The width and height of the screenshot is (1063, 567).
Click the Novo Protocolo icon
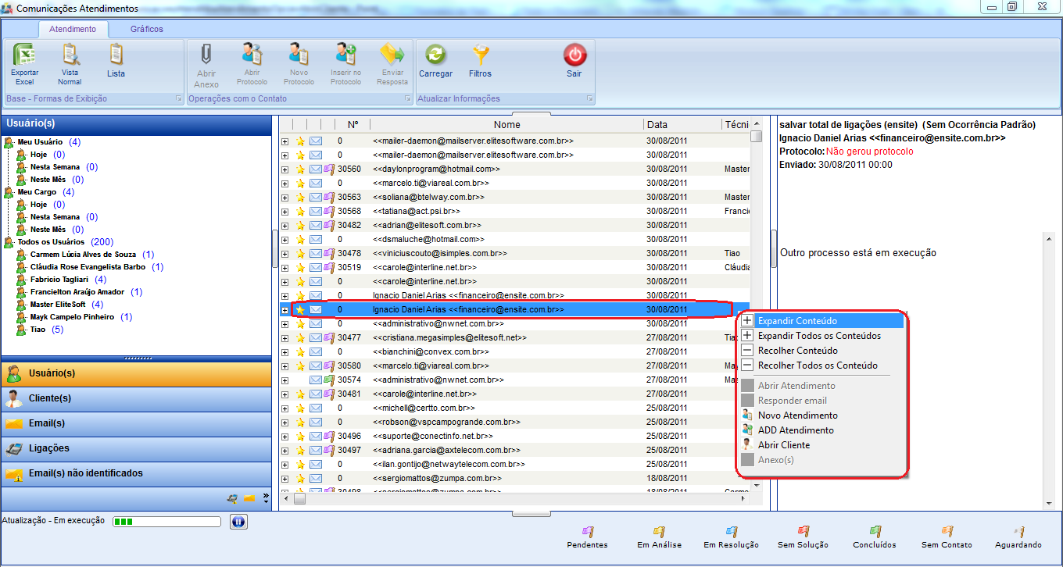point(299,56)
